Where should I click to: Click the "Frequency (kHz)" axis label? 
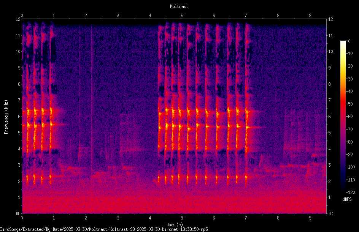[6, 117]
